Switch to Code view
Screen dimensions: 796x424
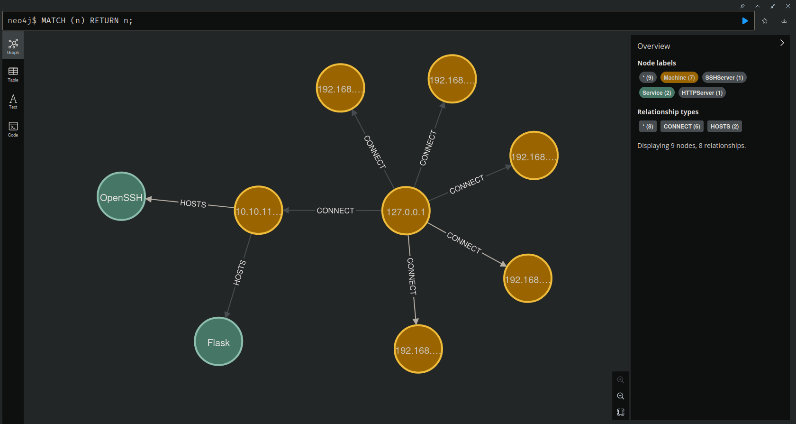(x=13, y=129)
